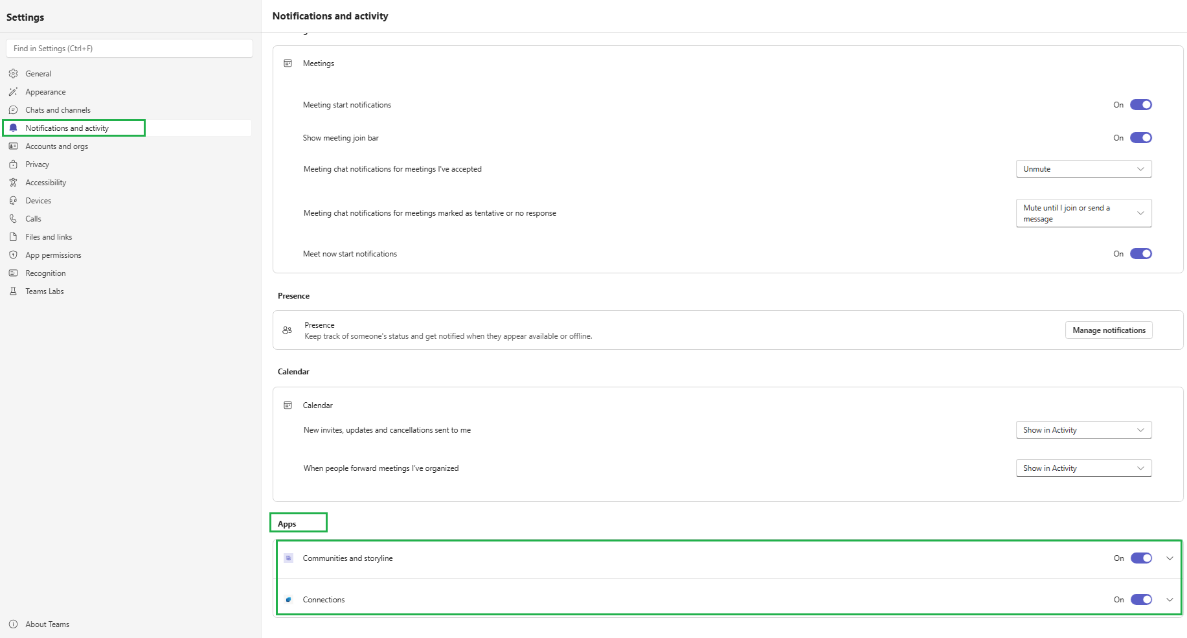This screenshot has height=638, width=1187.
Task: Open Recognition settings
Action: coord(129,273)
